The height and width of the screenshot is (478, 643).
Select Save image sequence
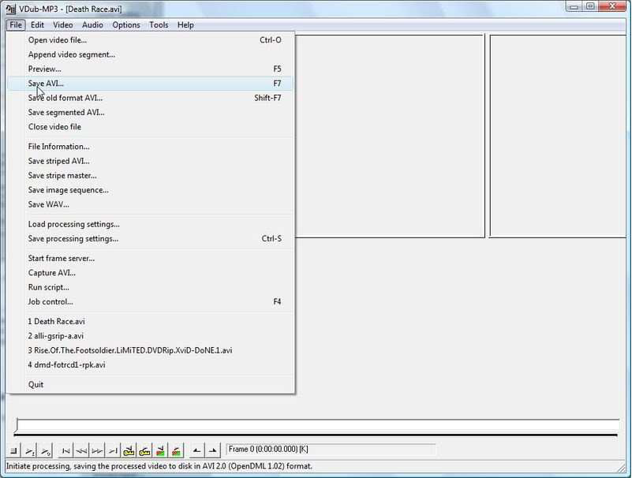(x=151, y=190)
